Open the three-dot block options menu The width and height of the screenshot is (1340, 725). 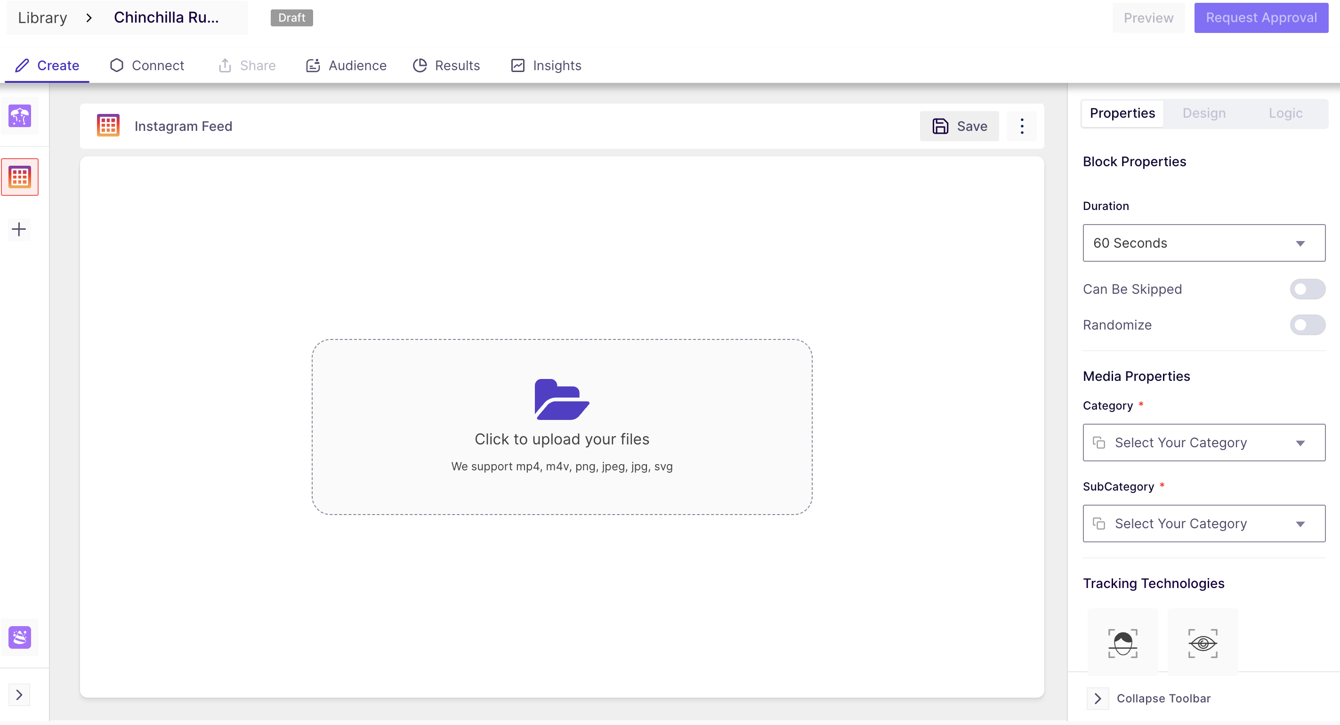tap(1022, 126)
